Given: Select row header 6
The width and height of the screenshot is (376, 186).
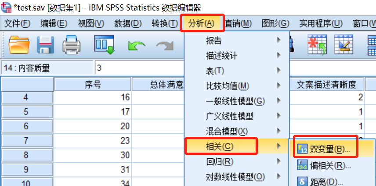Looking at the screenshot, I should coord(26,126).
